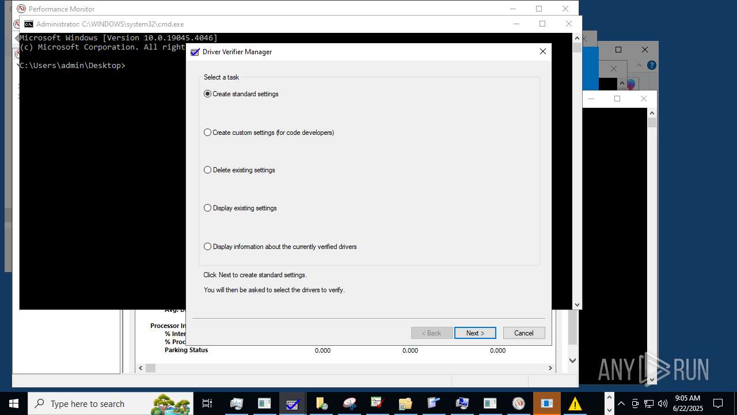The height and width of the screenshot is (415, 737).
Task: Click the Parking Status row label
Action: pos(186,350)
